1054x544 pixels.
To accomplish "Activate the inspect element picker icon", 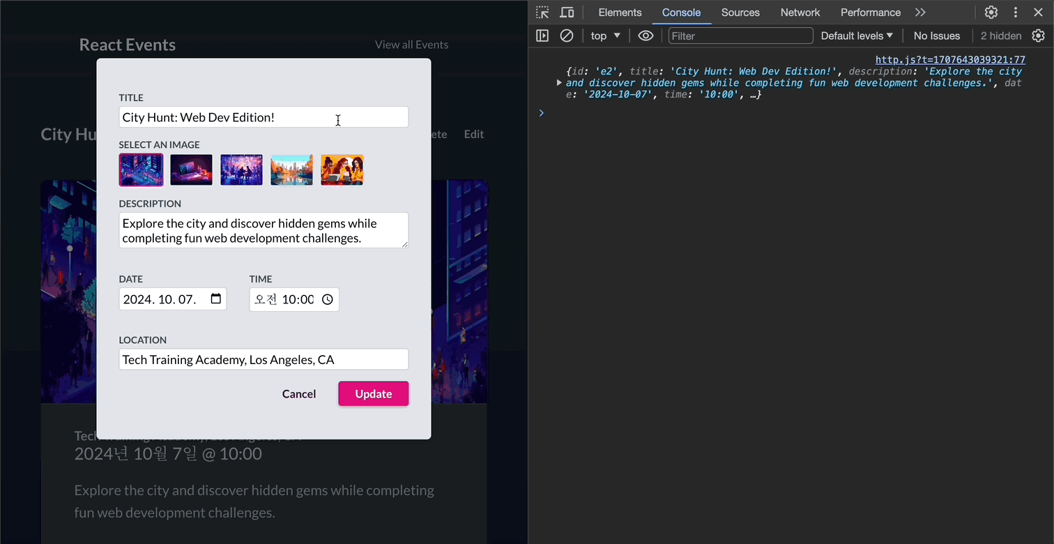I will click(542, 13).
